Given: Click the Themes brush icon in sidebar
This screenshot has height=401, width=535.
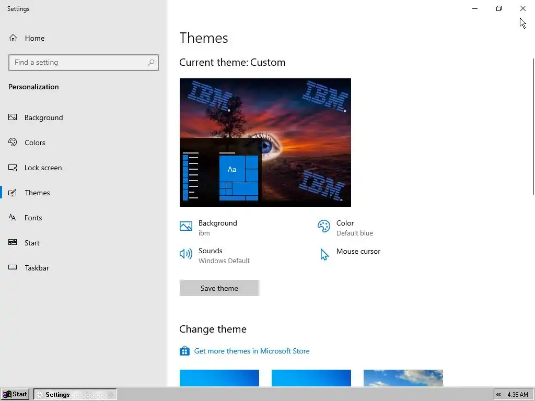Looking at the screenshot, I should (13, 193).
